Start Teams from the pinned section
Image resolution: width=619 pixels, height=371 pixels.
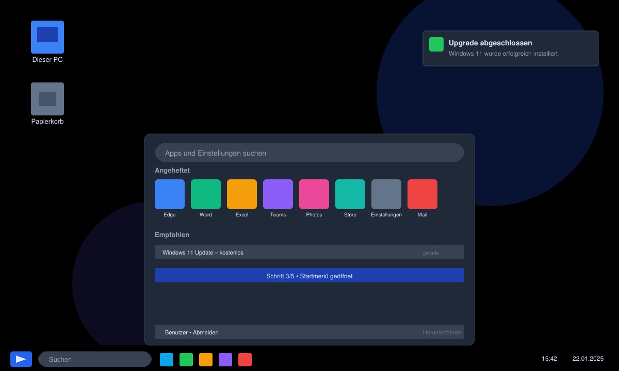[x=278, y=194]
